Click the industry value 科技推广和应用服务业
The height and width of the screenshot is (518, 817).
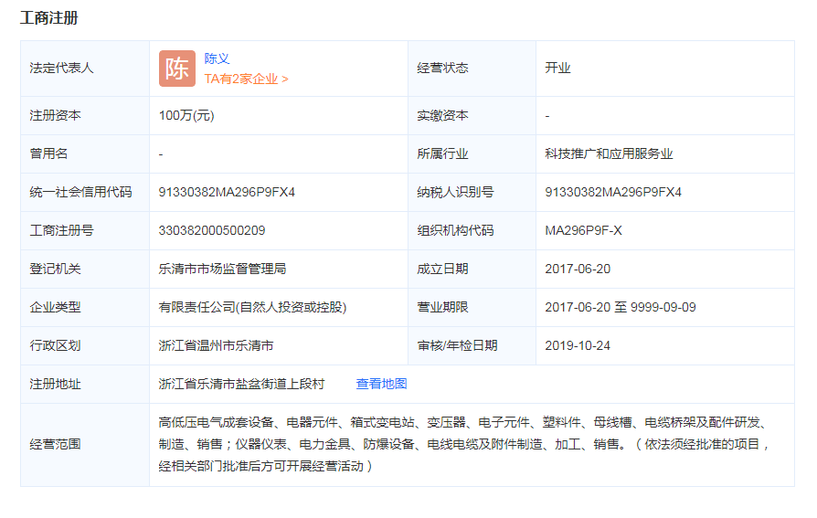click(609, 153)
